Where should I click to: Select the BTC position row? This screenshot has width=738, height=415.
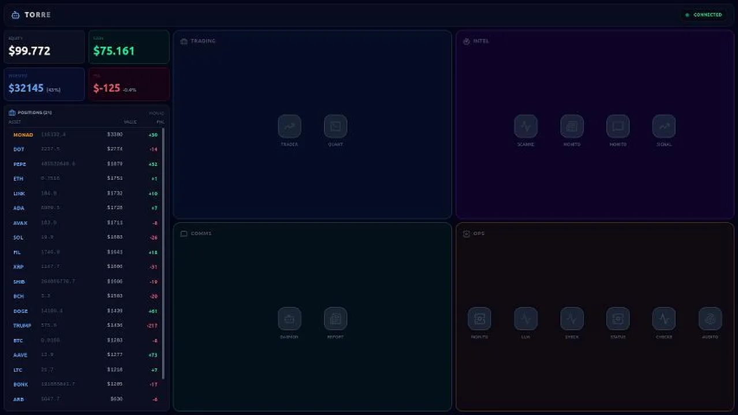[x=85, y=340]
